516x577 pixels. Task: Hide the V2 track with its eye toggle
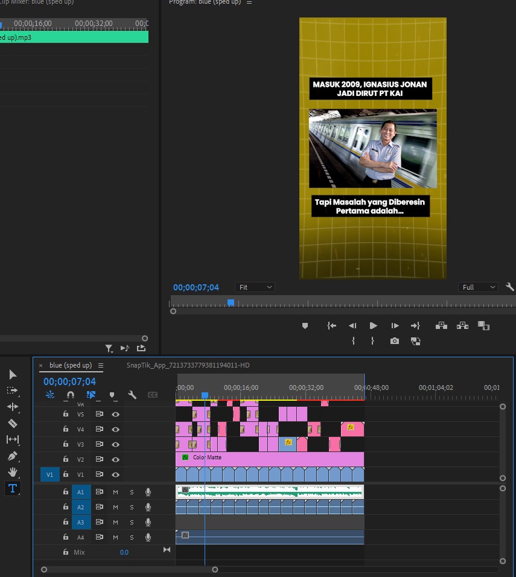(115, 459)
